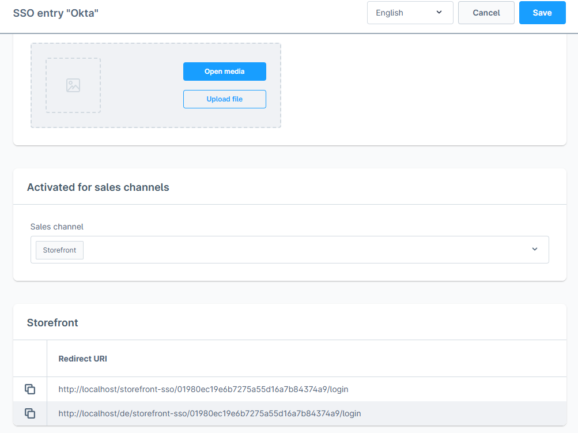Viewport: 578px width, 433px height.
Task: Save the Okta SSO entry
Action: [542, 13]
